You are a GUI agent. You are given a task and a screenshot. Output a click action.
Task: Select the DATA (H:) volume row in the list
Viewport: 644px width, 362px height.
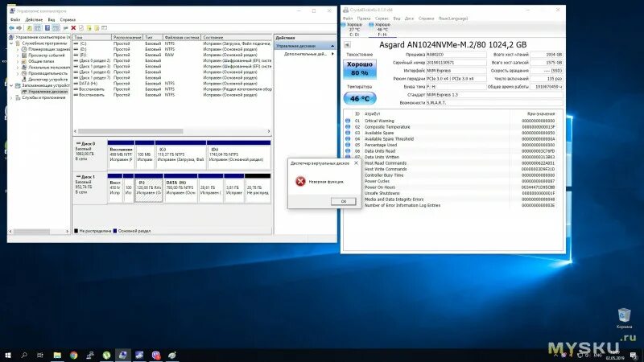point(172,84)
